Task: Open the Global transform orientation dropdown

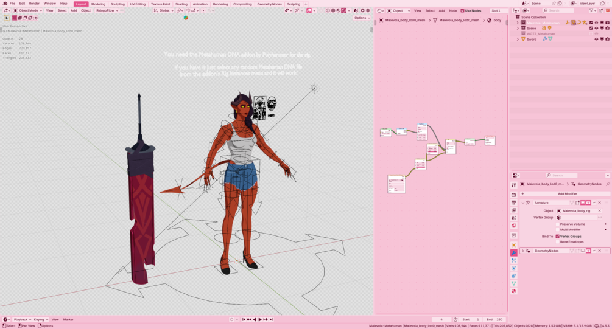Action: pos(164,10)
